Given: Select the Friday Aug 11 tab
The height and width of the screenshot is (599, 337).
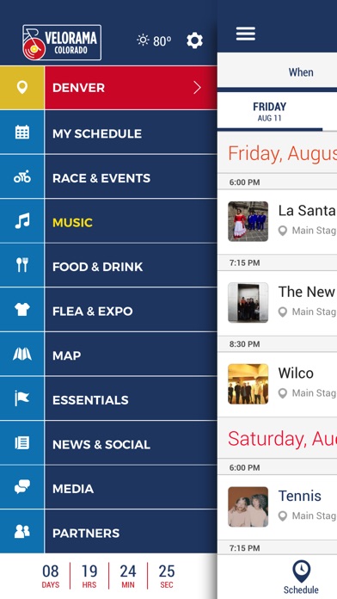Looking at the screenshot, I should coord(269,112).
